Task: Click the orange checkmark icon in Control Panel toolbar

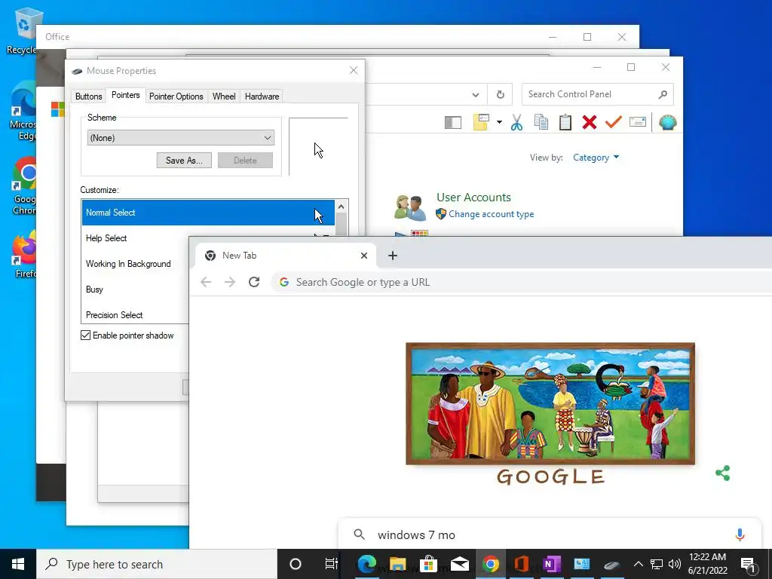Action: (x=614, y=121)
